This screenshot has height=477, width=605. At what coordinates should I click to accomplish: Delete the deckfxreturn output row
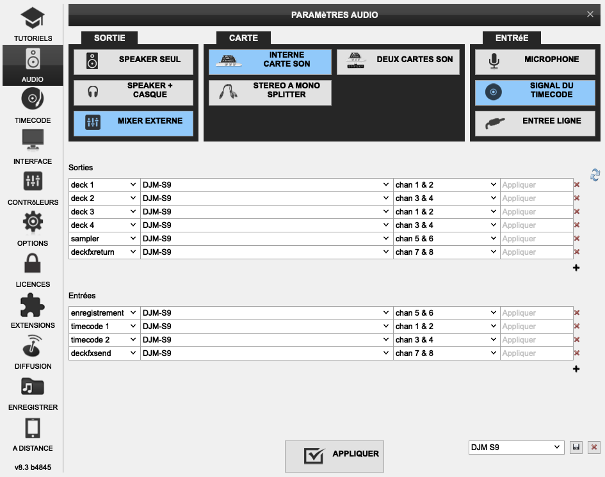[577, 252]
